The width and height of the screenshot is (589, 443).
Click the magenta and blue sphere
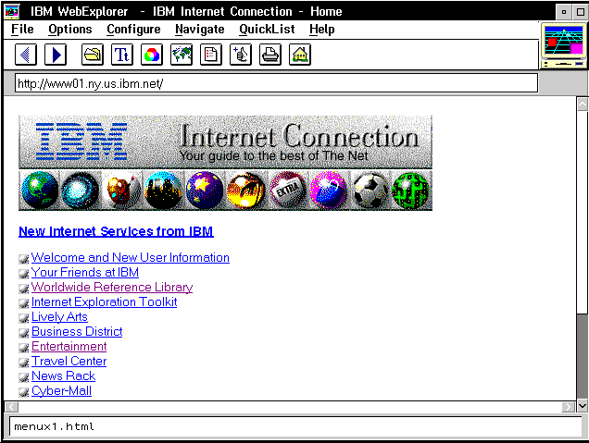coord(329,191)
